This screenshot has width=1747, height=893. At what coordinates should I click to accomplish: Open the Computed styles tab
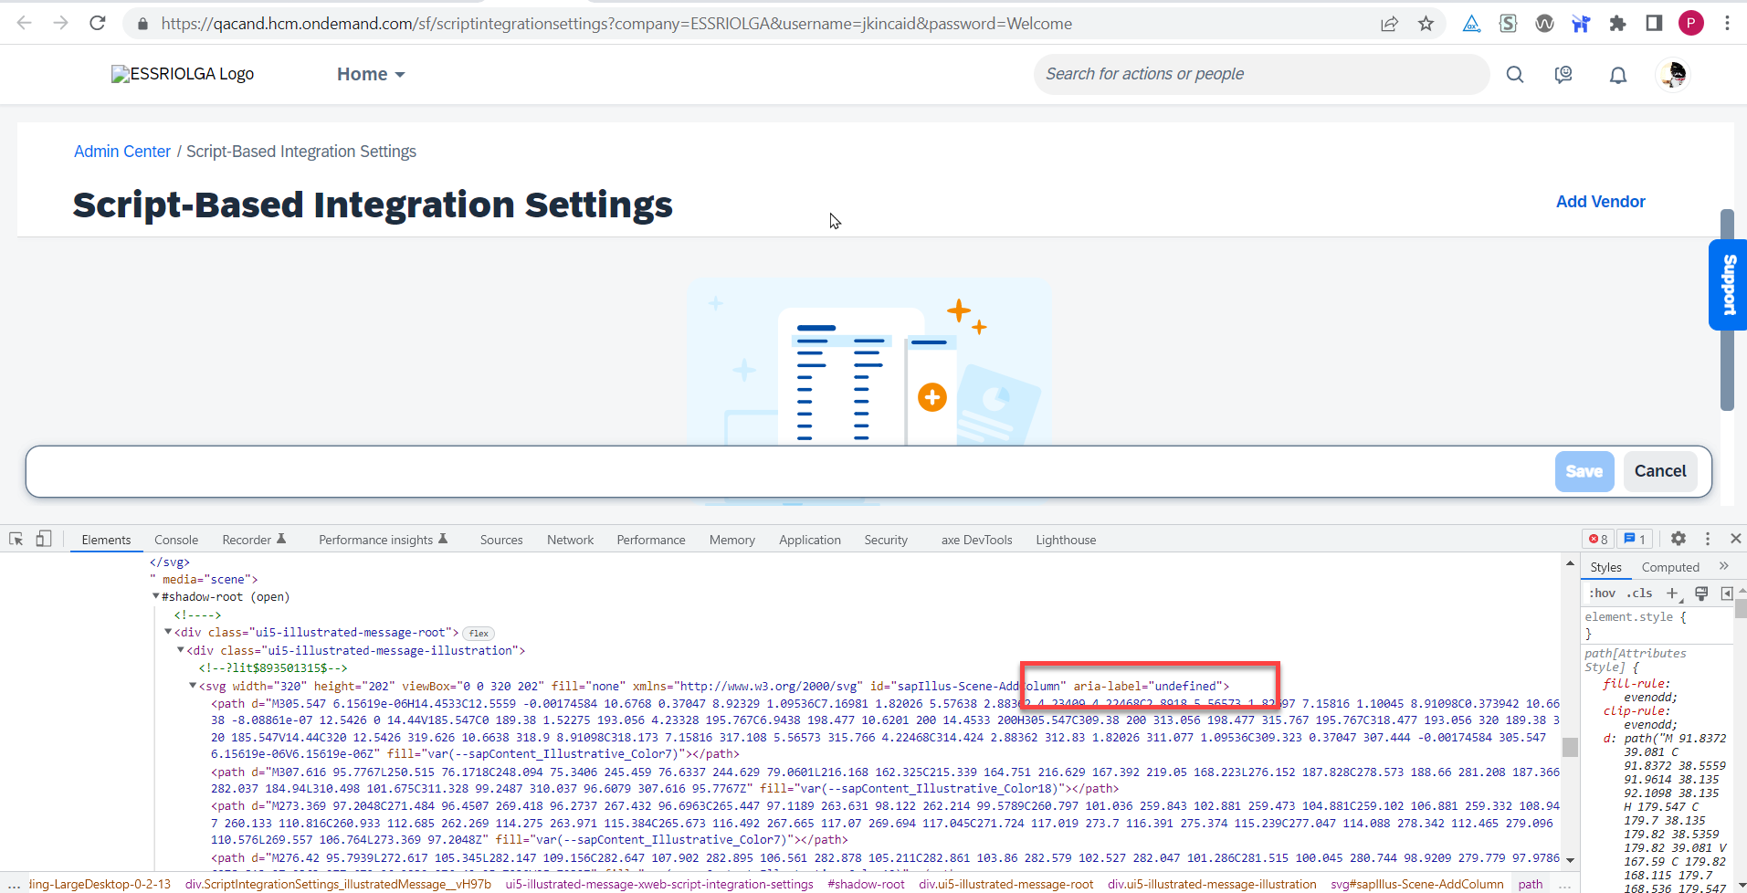1669,566
